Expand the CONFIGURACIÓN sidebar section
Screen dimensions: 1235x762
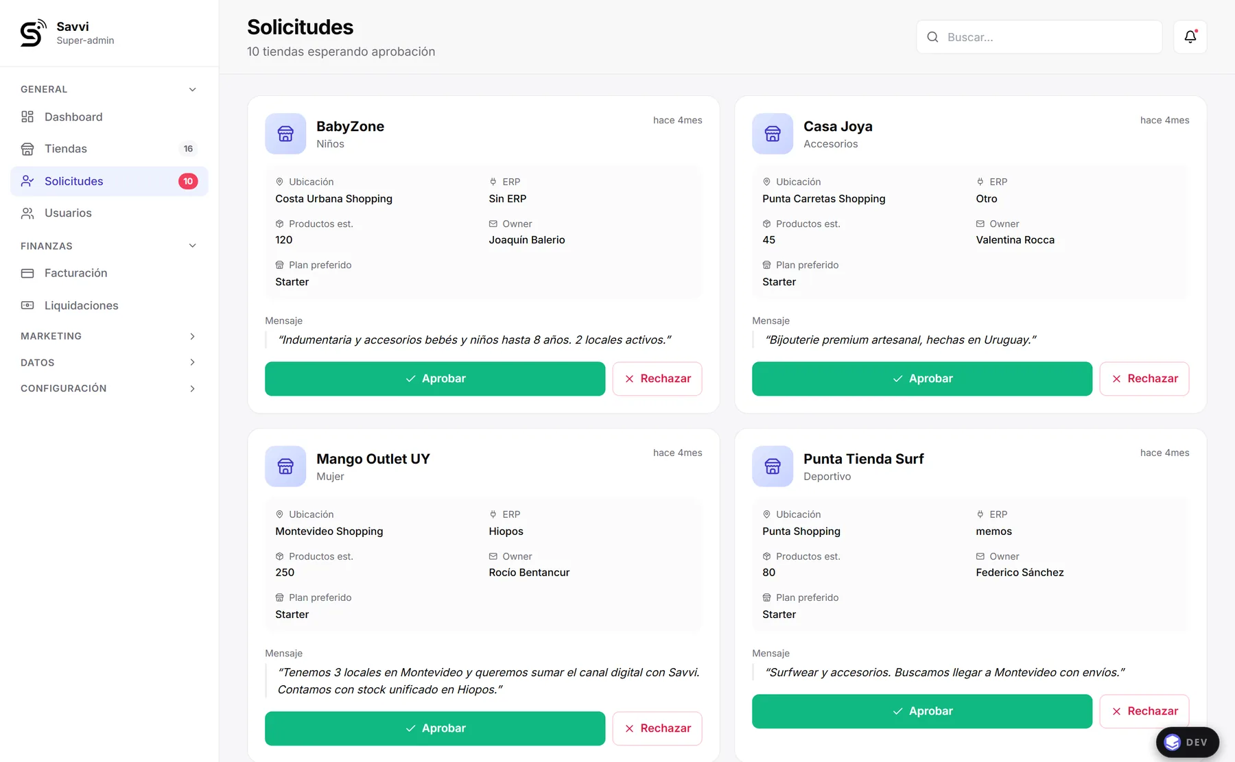tap(109, 388)
